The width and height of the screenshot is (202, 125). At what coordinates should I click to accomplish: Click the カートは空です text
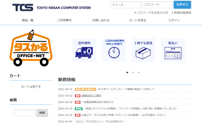click(31, 87)
